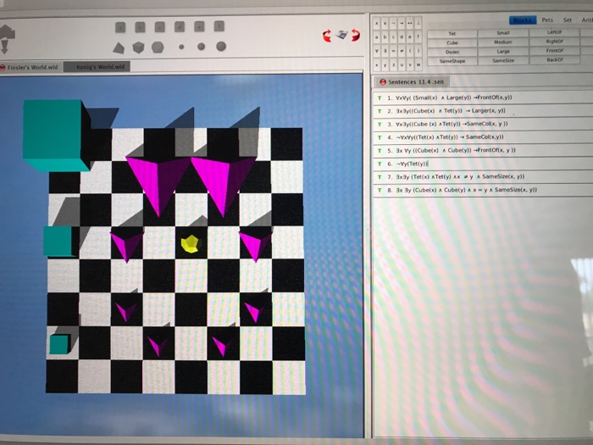The image size is (593, 445).
Task: Set block size to medium using the middle sphere
Action: click(x=202, y=47)
